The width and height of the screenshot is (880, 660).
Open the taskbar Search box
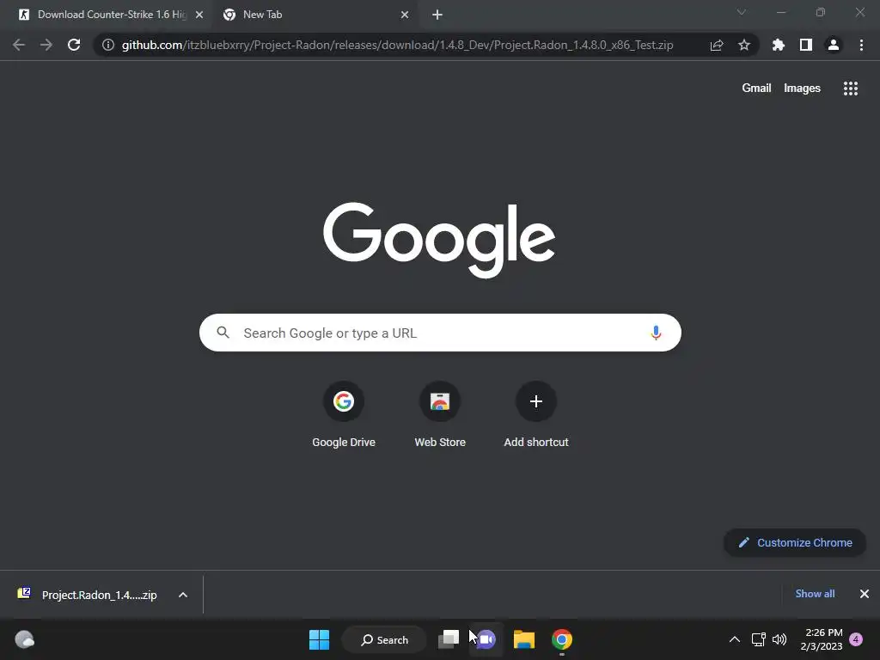[x=384, y=639]
